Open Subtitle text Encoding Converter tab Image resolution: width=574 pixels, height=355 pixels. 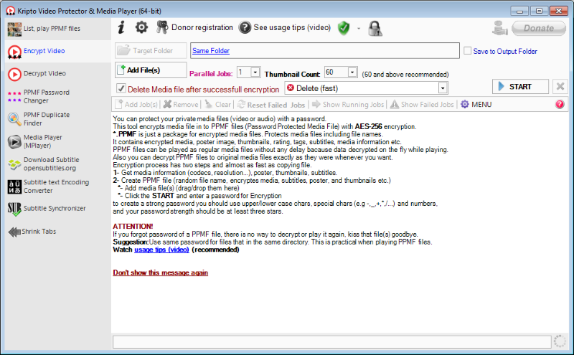point(57,186)
